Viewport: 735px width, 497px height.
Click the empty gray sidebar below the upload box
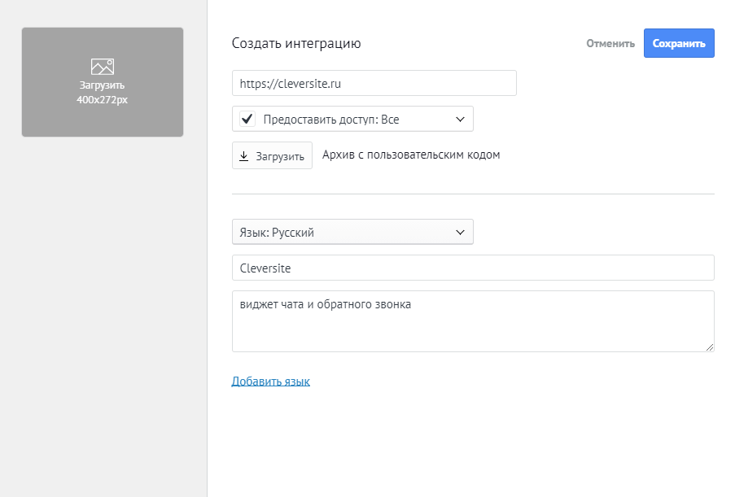(103, 309)
